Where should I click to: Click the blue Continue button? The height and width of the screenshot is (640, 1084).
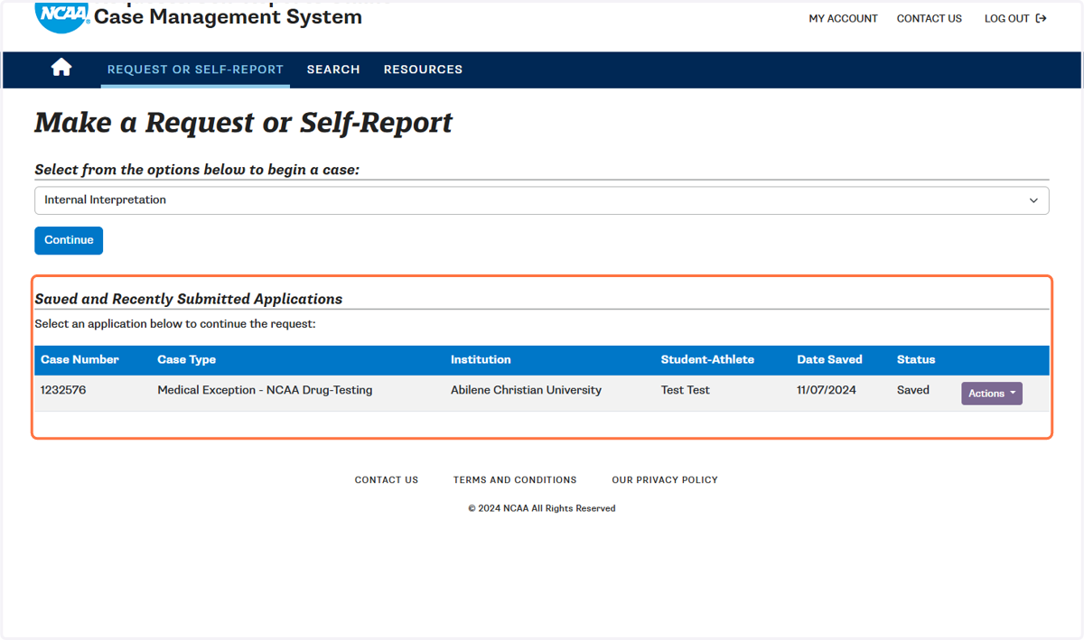[x=69, y=240]
